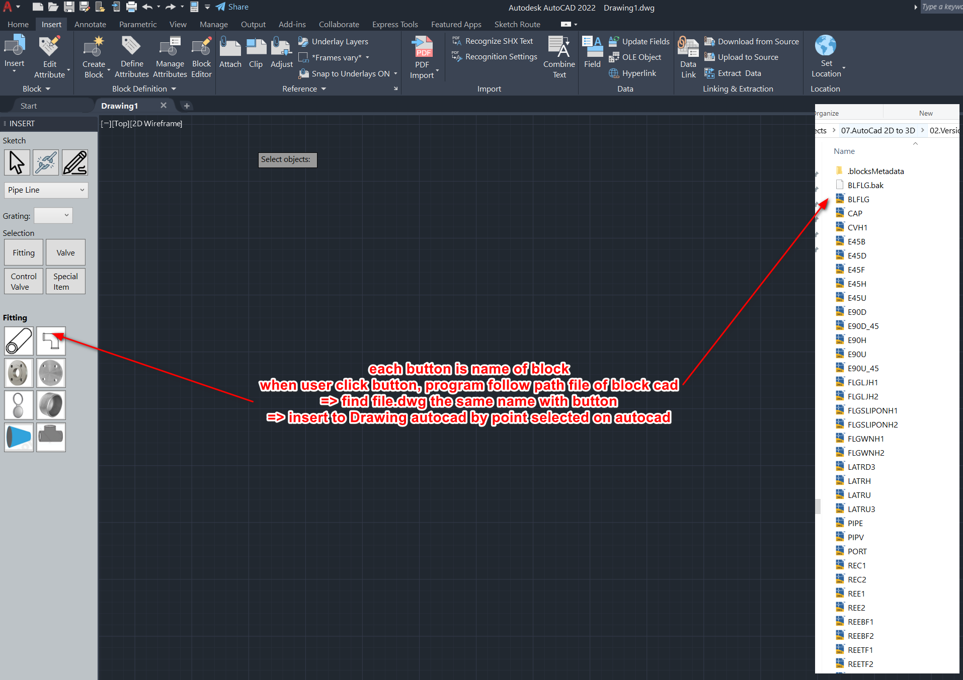Open the Data Link tool
Image resolution: width=963 pixels, height=680 pixels.
[688, 57]
